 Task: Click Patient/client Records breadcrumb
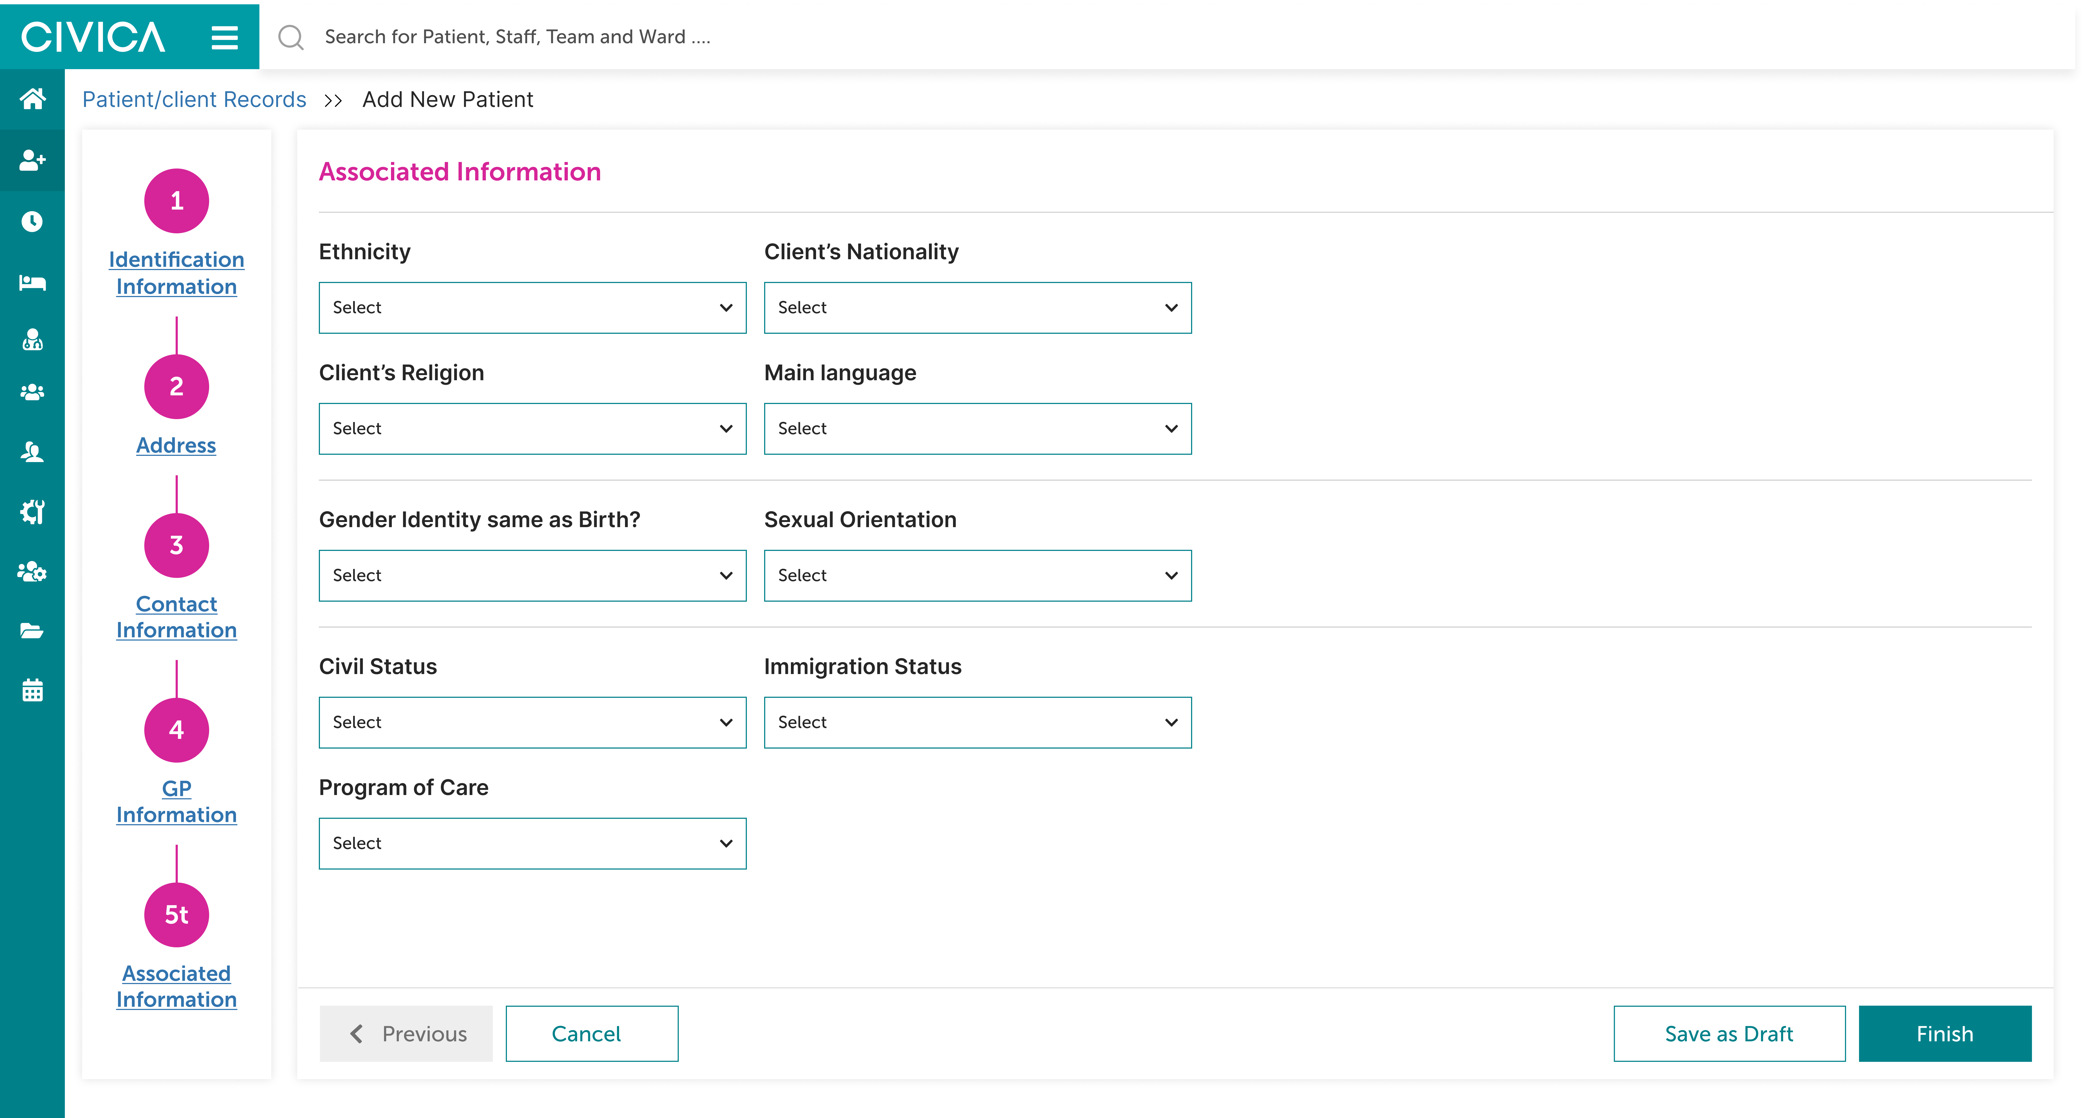[x=194, y=100]
